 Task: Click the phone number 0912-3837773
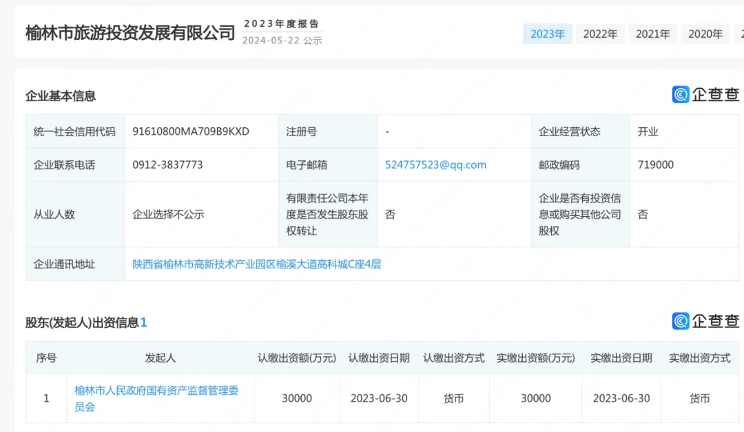point(167,165)
